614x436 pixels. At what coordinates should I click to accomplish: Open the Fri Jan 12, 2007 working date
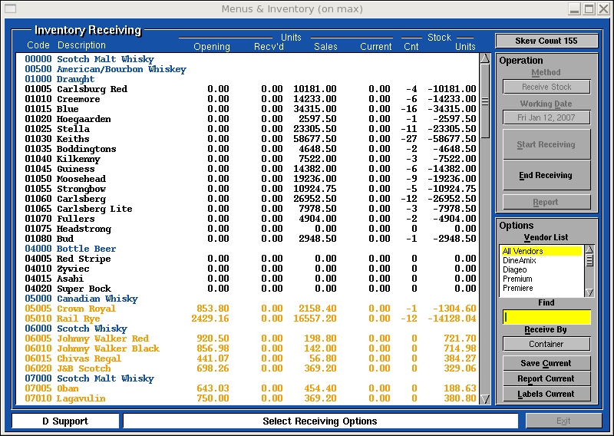(x=546, y=117)
